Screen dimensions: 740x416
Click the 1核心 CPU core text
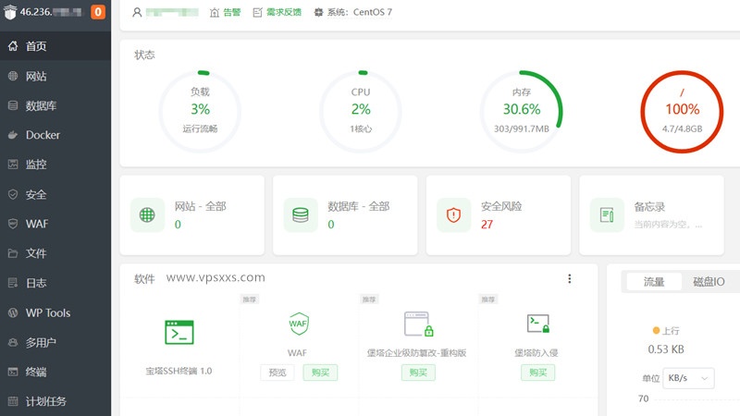[x=361, y=128]
